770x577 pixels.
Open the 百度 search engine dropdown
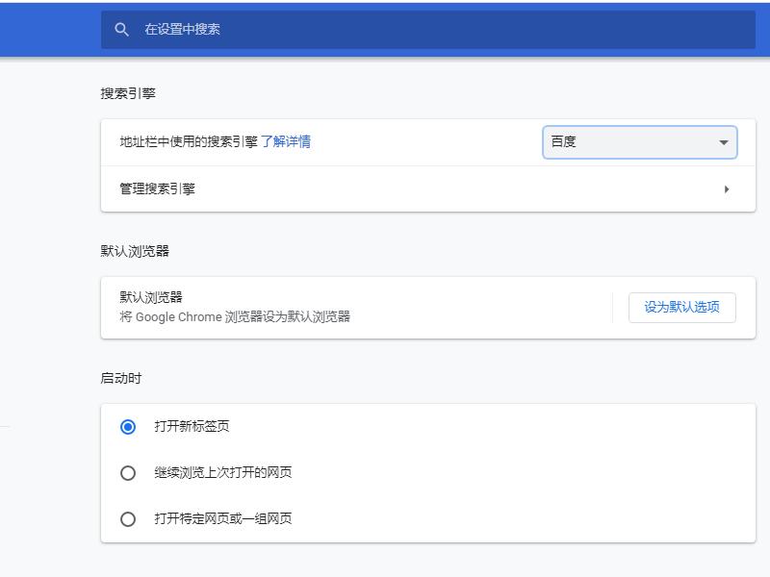coord(639,141)
